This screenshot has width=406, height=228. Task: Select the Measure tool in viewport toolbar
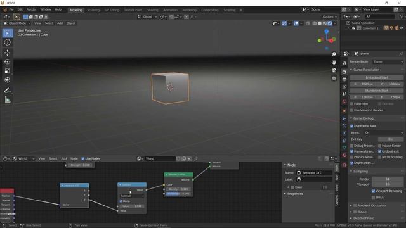[x=8, y=99]
